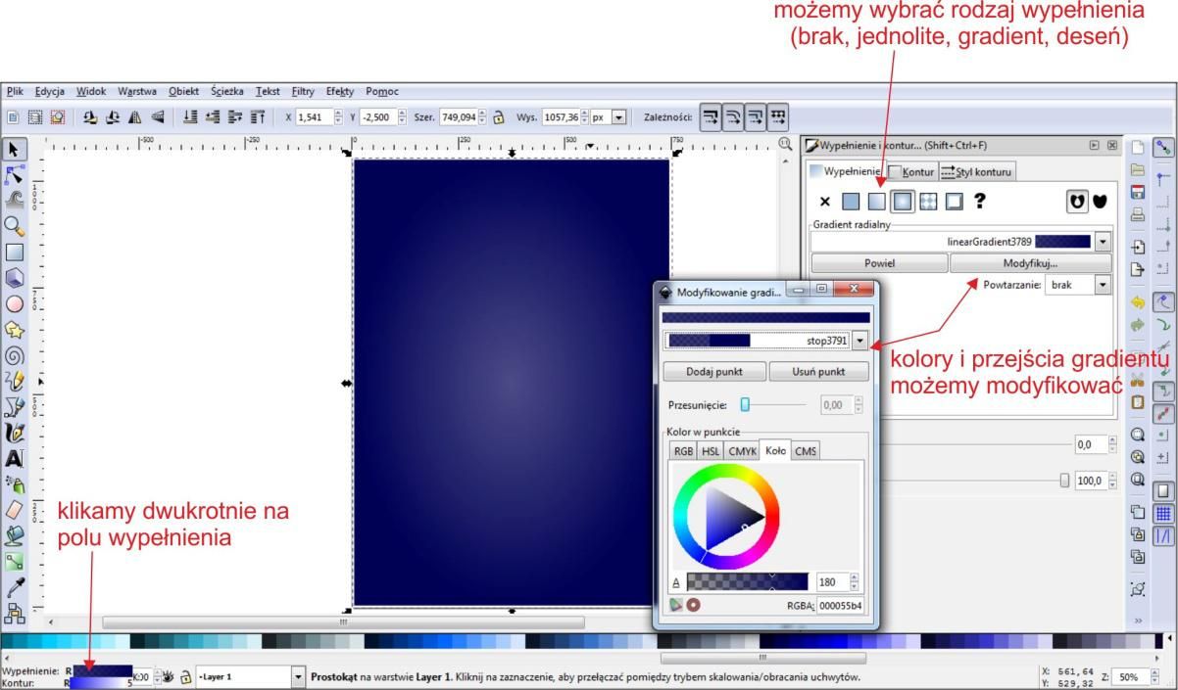Toggle scale stroke width with object
1178x690 pixels.
click(x=709, y=117)
